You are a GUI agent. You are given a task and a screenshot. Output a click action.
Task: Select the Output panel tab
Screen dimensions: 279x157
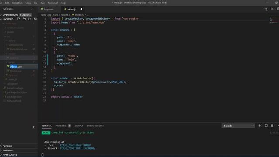79,126
